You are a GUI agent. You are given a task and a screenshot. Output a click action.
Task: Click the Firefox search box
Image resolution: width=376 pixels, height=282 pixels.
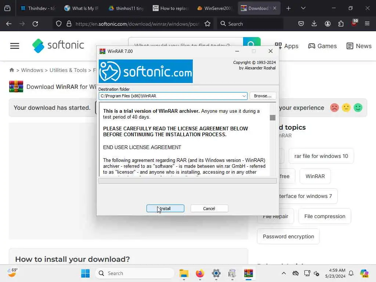250,24
